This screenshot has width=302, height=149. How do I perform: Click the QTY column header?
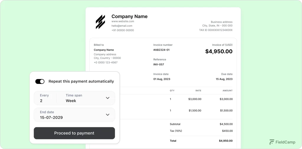tap(172, 91)
